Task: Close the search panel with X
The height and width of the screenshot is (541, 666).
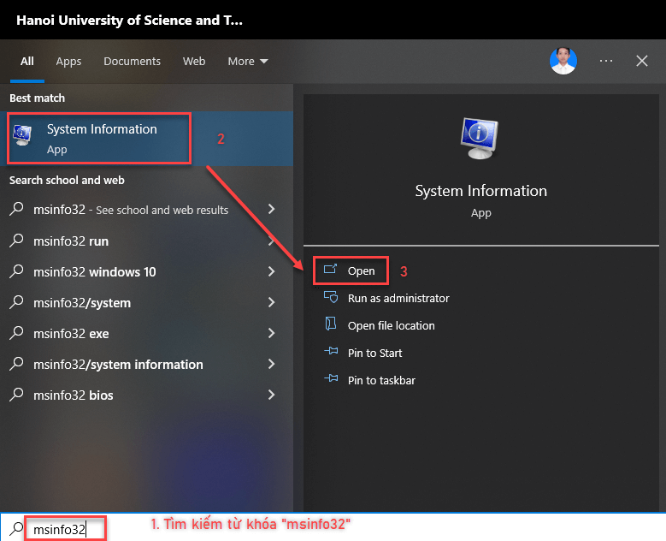Action: coord(642,61)
